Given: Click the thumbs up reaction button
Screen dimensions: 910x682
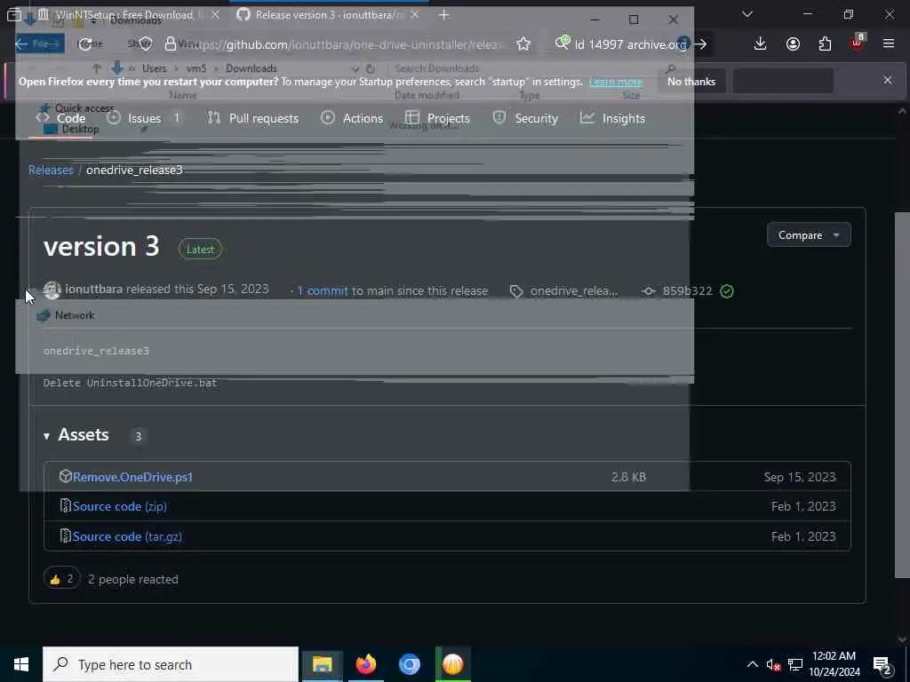Looking at the screenshot, I should pos(61,577).
